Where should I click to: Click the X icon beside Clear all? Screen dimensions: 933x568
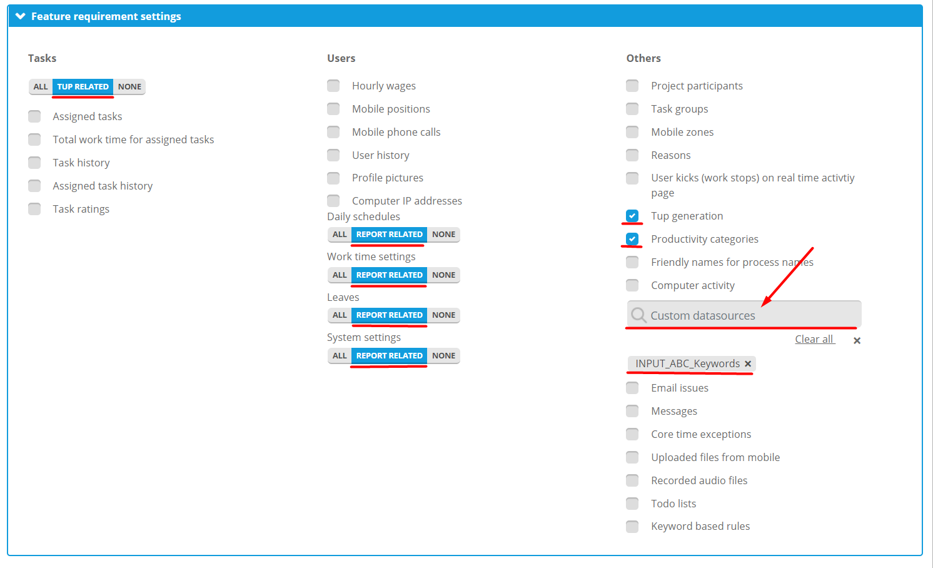click(857, 340)
